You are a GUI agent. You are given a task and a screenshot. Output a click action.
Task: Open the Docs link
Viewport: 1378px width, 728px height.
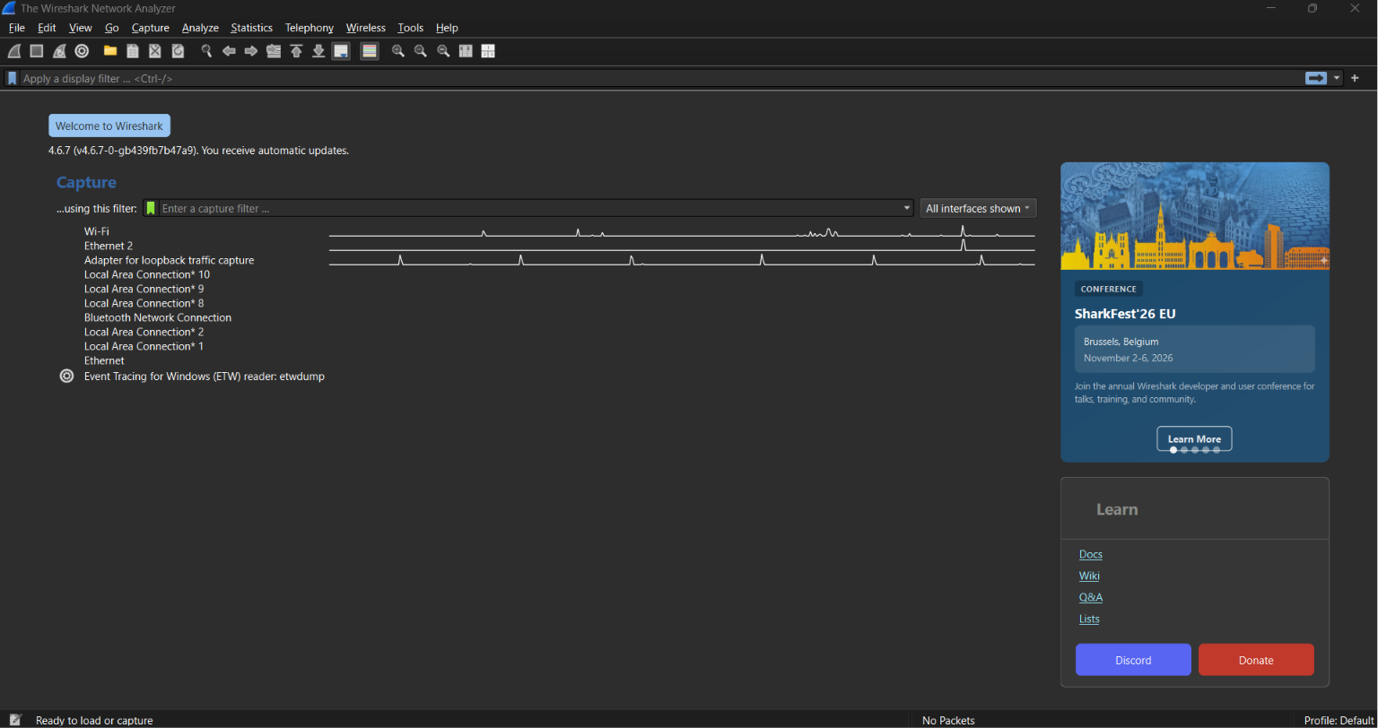tap(1091, 554)
